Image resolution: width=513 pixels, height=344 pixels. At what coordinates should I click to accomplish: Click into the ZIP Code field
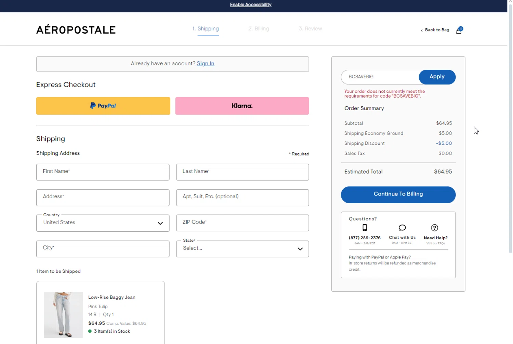[x=242, y=223]
